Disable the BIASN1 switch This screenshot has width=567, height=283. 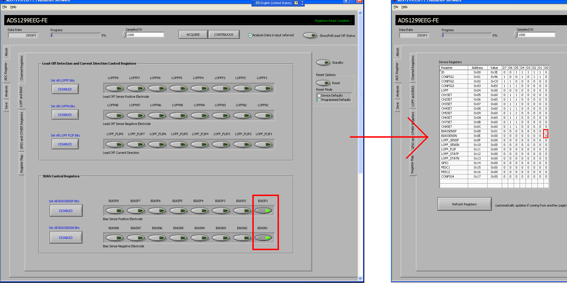tap(263, 238)
